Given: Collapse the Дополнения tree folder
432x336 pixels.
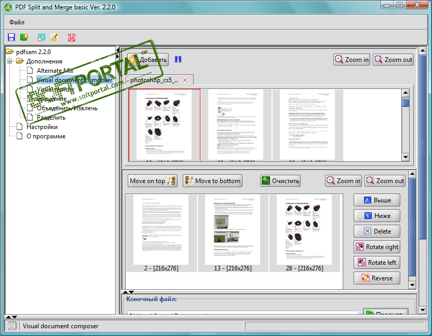Looking at the screenshot, I should tap(10, 61).
